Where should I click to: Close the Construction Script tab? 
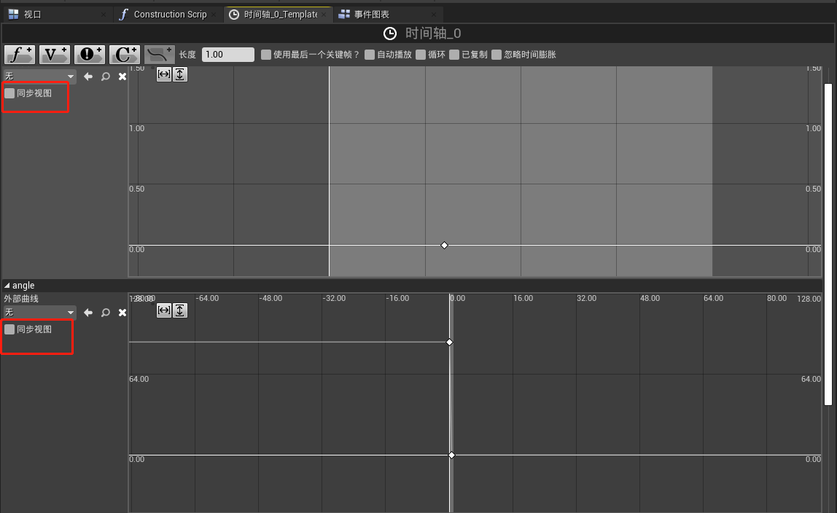point(214,15)
